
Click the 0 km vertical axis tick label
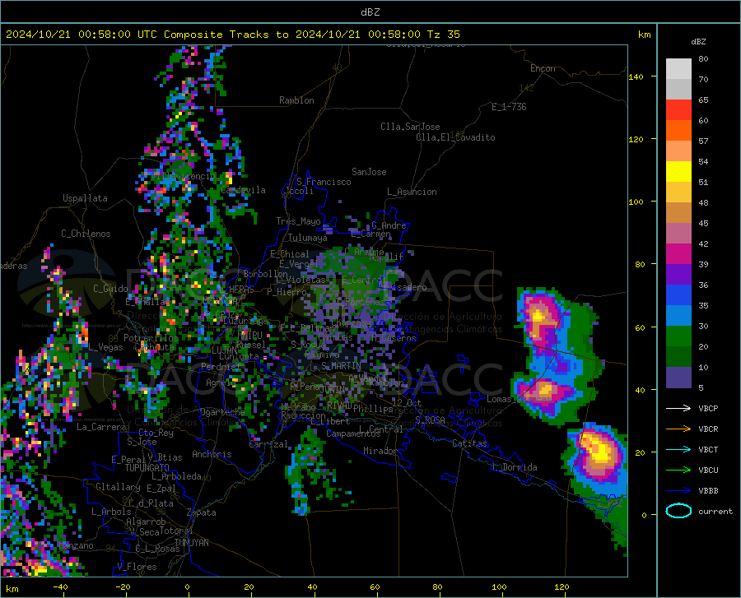click(644, 514)
